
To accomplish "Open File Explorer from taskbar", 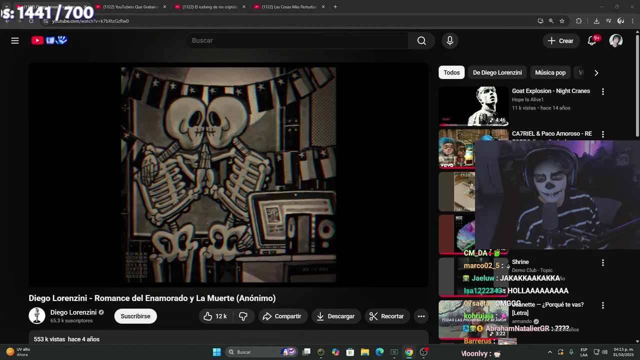I will click(365, 352).
